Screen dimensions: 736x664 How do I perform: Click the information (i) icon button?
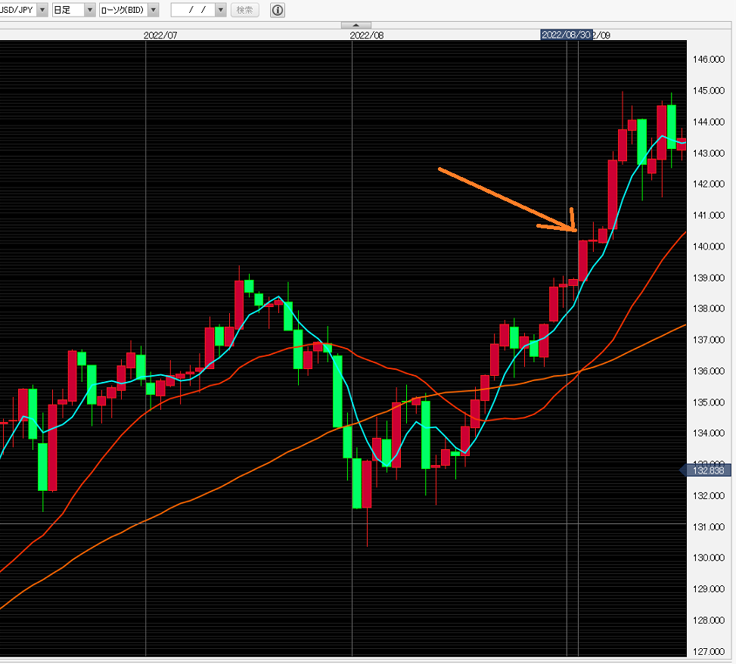point(278,10)
